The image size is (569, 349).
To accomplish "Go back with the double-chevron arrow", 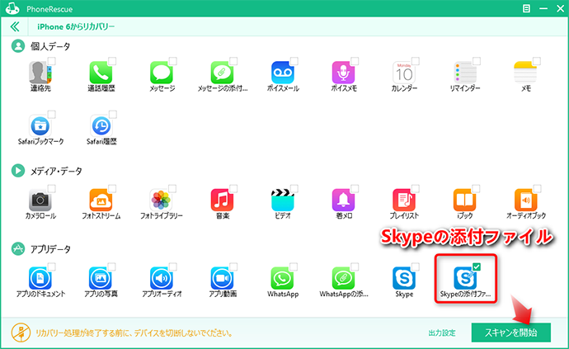I will coord(15,26).
